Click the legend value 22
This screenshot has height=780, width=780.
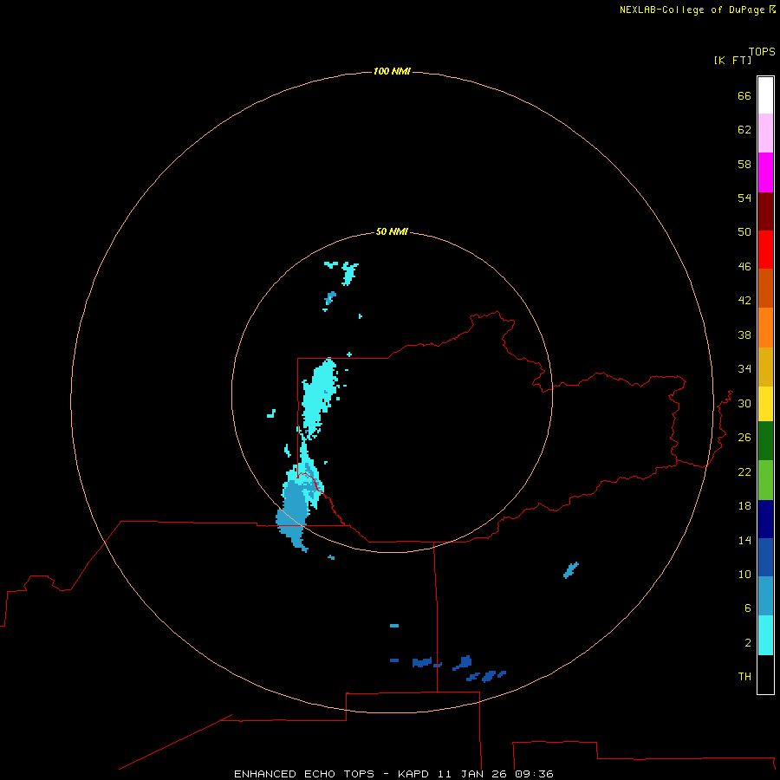pos(744,471)
